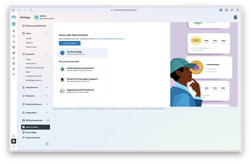Click the Settings page heading
251x163 pixels.
25,17
